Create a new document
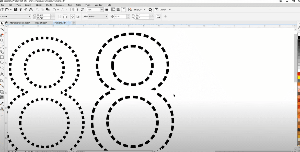300x152 pixels. tap(2, 9)
